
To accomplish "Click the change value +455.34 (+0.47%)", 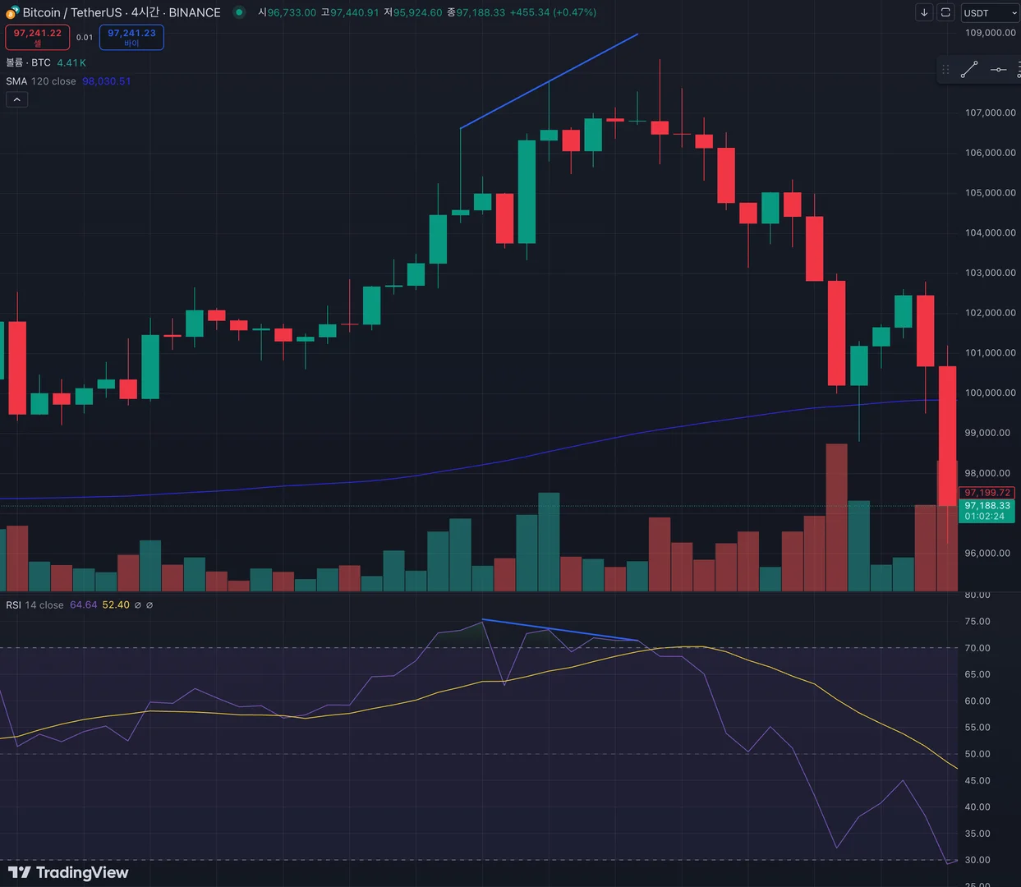I will pos(553,12).
